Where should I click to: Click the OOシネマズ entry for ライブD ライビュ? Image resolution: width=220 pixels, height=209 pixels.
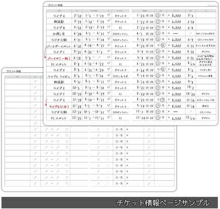[120, 76]
